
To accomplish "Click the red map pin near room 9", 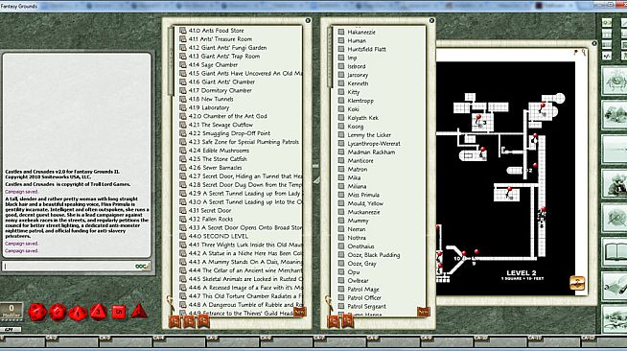I will (476, 252).
